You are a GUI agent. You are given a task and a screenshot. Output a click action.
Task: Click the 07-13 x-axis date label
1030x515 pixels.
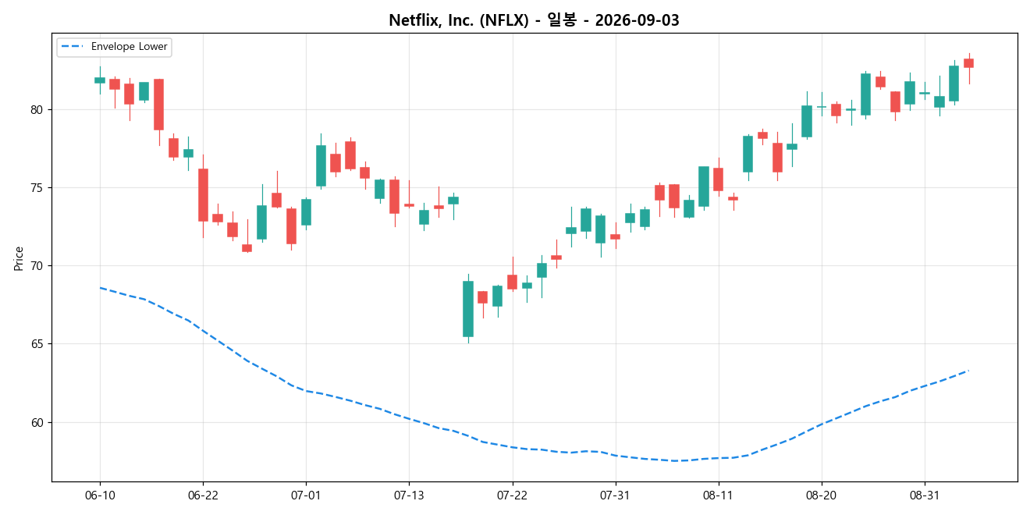[409, 495]
